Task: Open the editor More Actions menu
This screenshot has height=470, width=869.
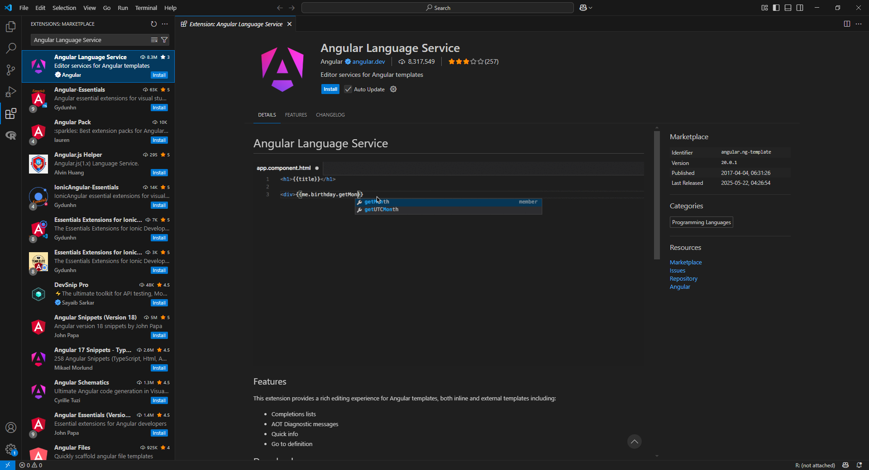Action: [859, 24]
